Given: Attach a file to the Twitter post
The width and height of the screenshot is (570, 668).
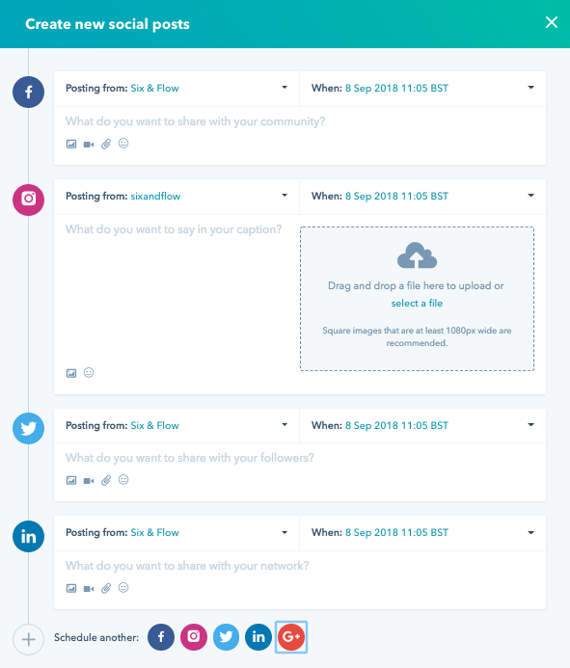Looking at the screenshot, I should (x=106, y=481).
